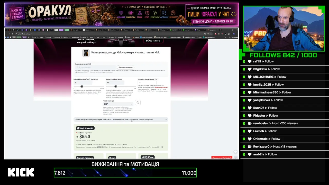Click the Bush07 Follow entry

pos(265,108)
